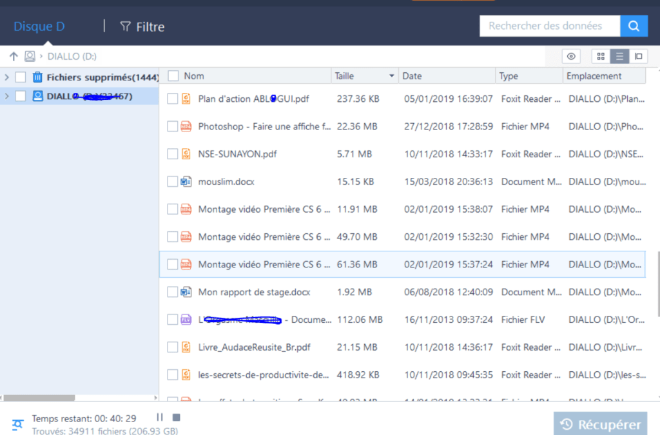
Task: Expand the Fichiers supprimés tree node
Action: click(x=6, y=77)
